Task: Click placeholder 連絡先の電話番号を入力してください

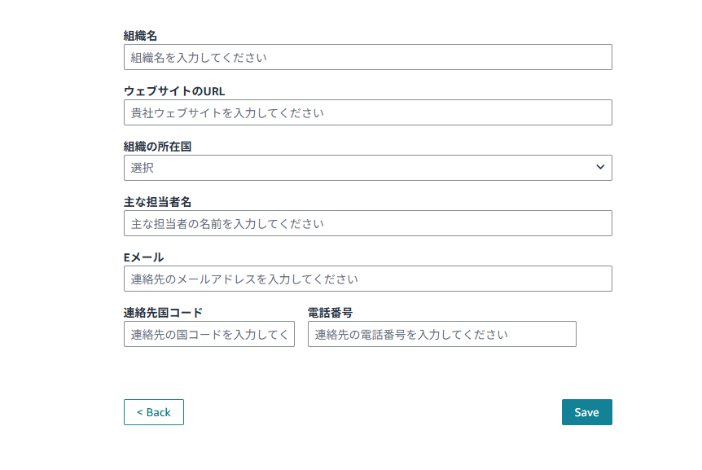Action: (x=411, y=334)
